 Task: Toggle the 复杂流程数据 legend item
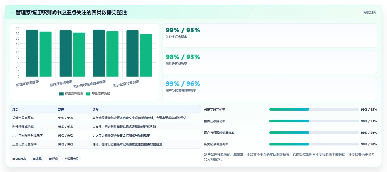(x=98, y=94)
